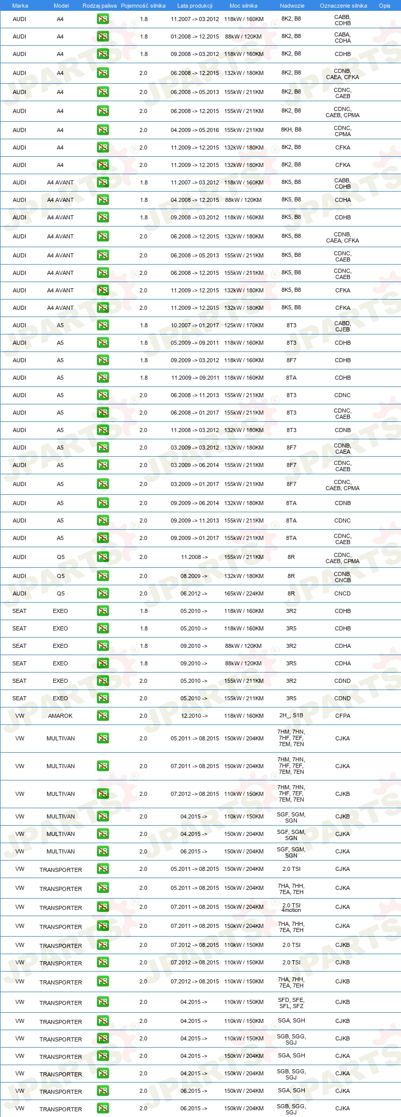401x1117 pixels.
Task: Click the 04.2008 -> 12.2015 production date
Action: click(195, 200)
